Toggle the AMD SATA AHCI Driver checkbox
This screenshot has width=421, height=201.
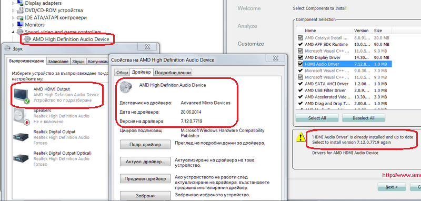coord(300,84)
